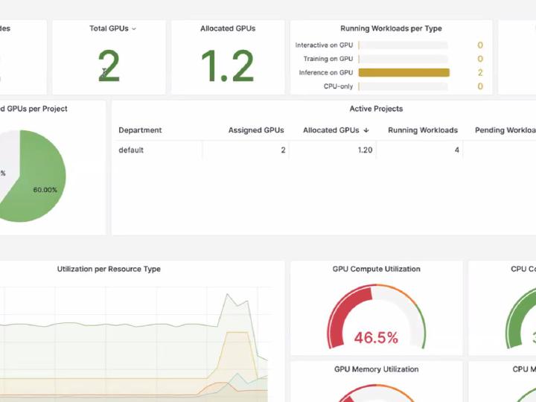536x402 pixels.
Task: Open the Running Workloads per Type panel menu
Action: tap(391, 28)
